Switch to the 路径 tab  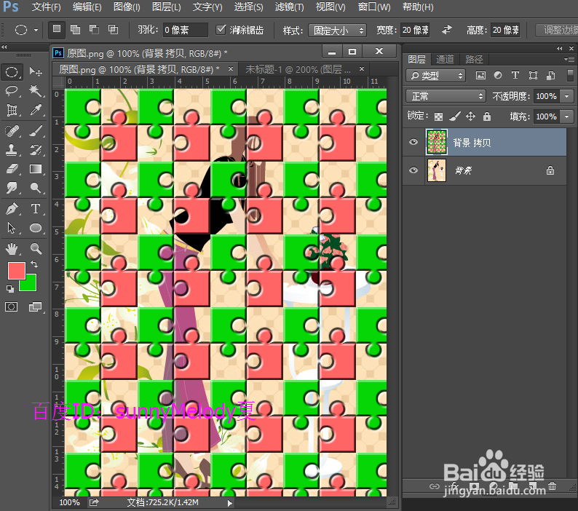[474, 59]
